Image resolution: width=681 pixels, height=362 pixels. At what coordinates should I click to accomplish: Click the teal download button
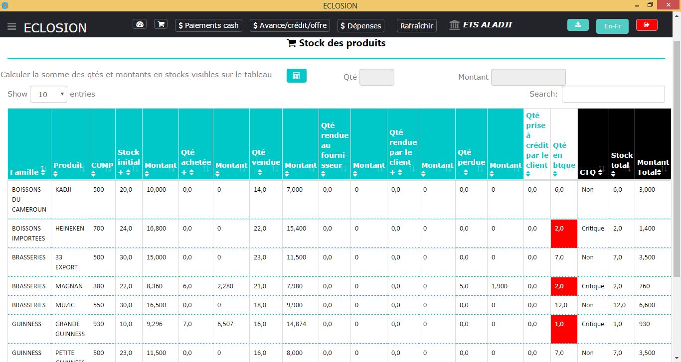point(578,25)
